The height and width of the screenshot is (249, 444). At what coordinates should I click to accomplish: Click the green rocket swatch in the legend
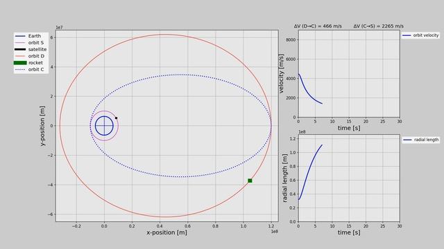tap(20, 63)
